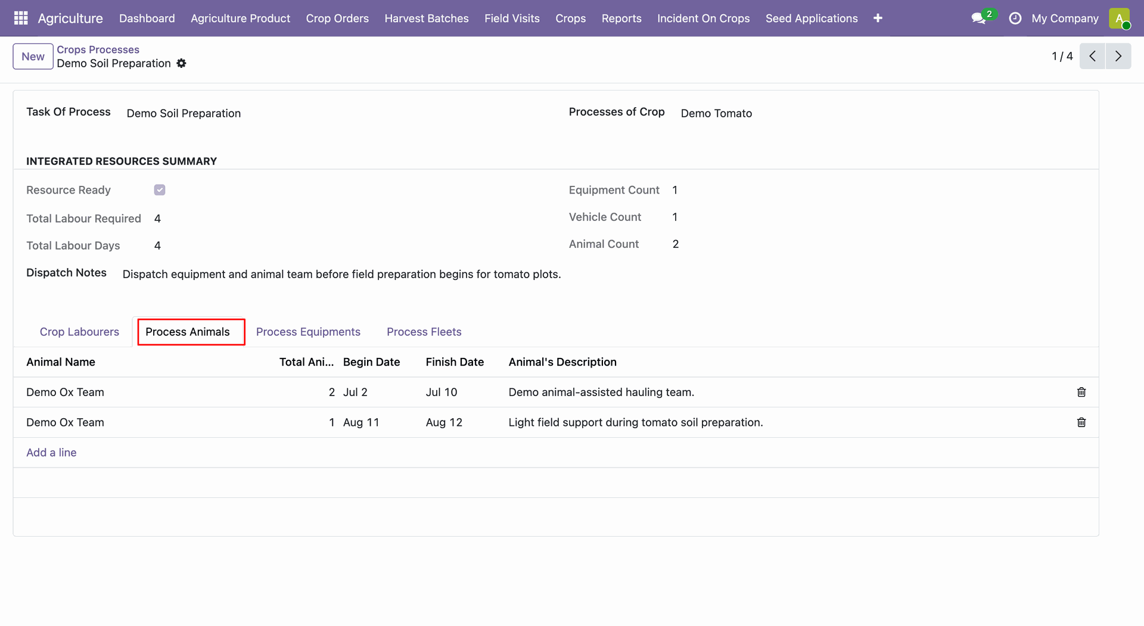Go to previous record arrow
1144x626 pixels.
1092,56
